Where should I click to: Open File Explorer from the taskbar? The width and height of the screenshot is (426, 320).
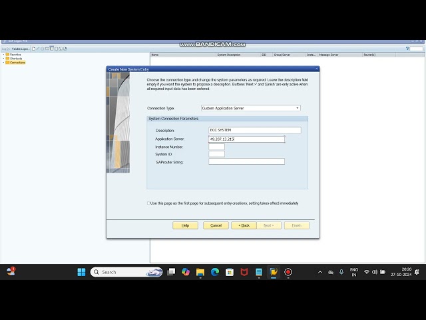(200, 272)
